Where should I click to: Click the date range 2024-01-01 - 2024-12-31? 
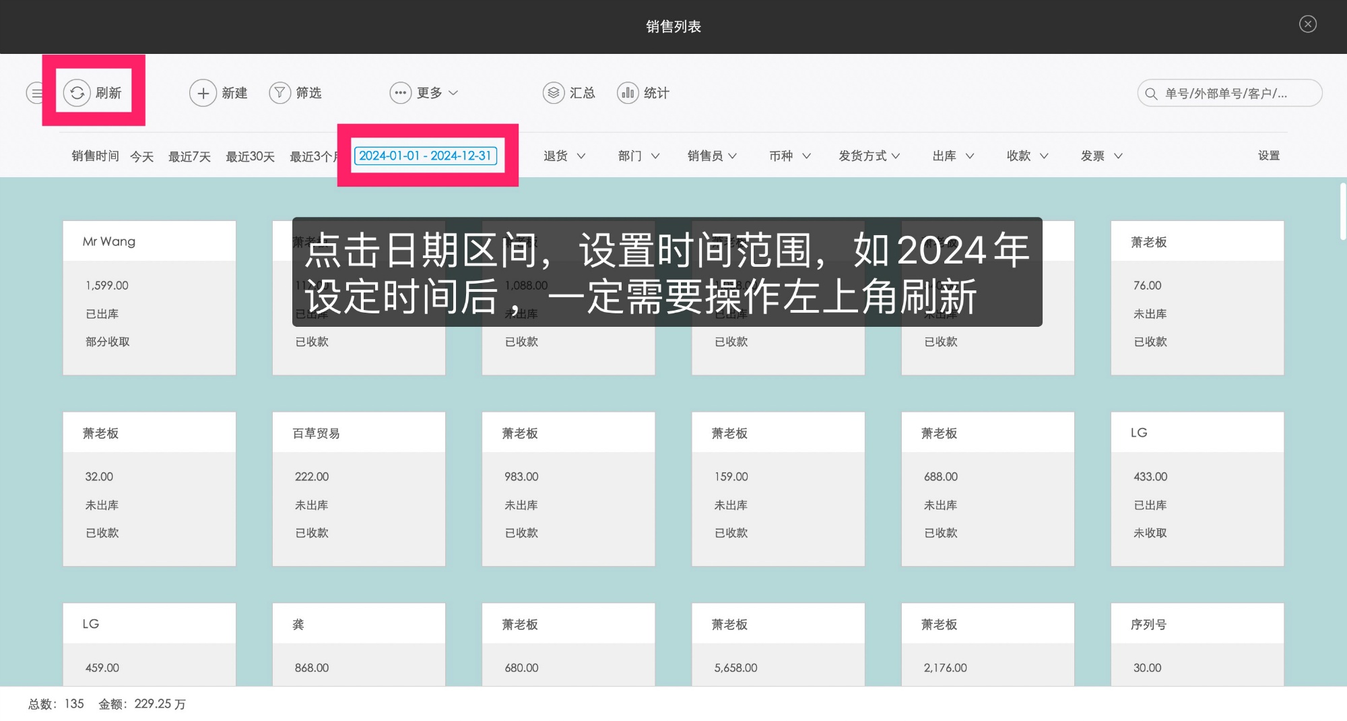425,156
